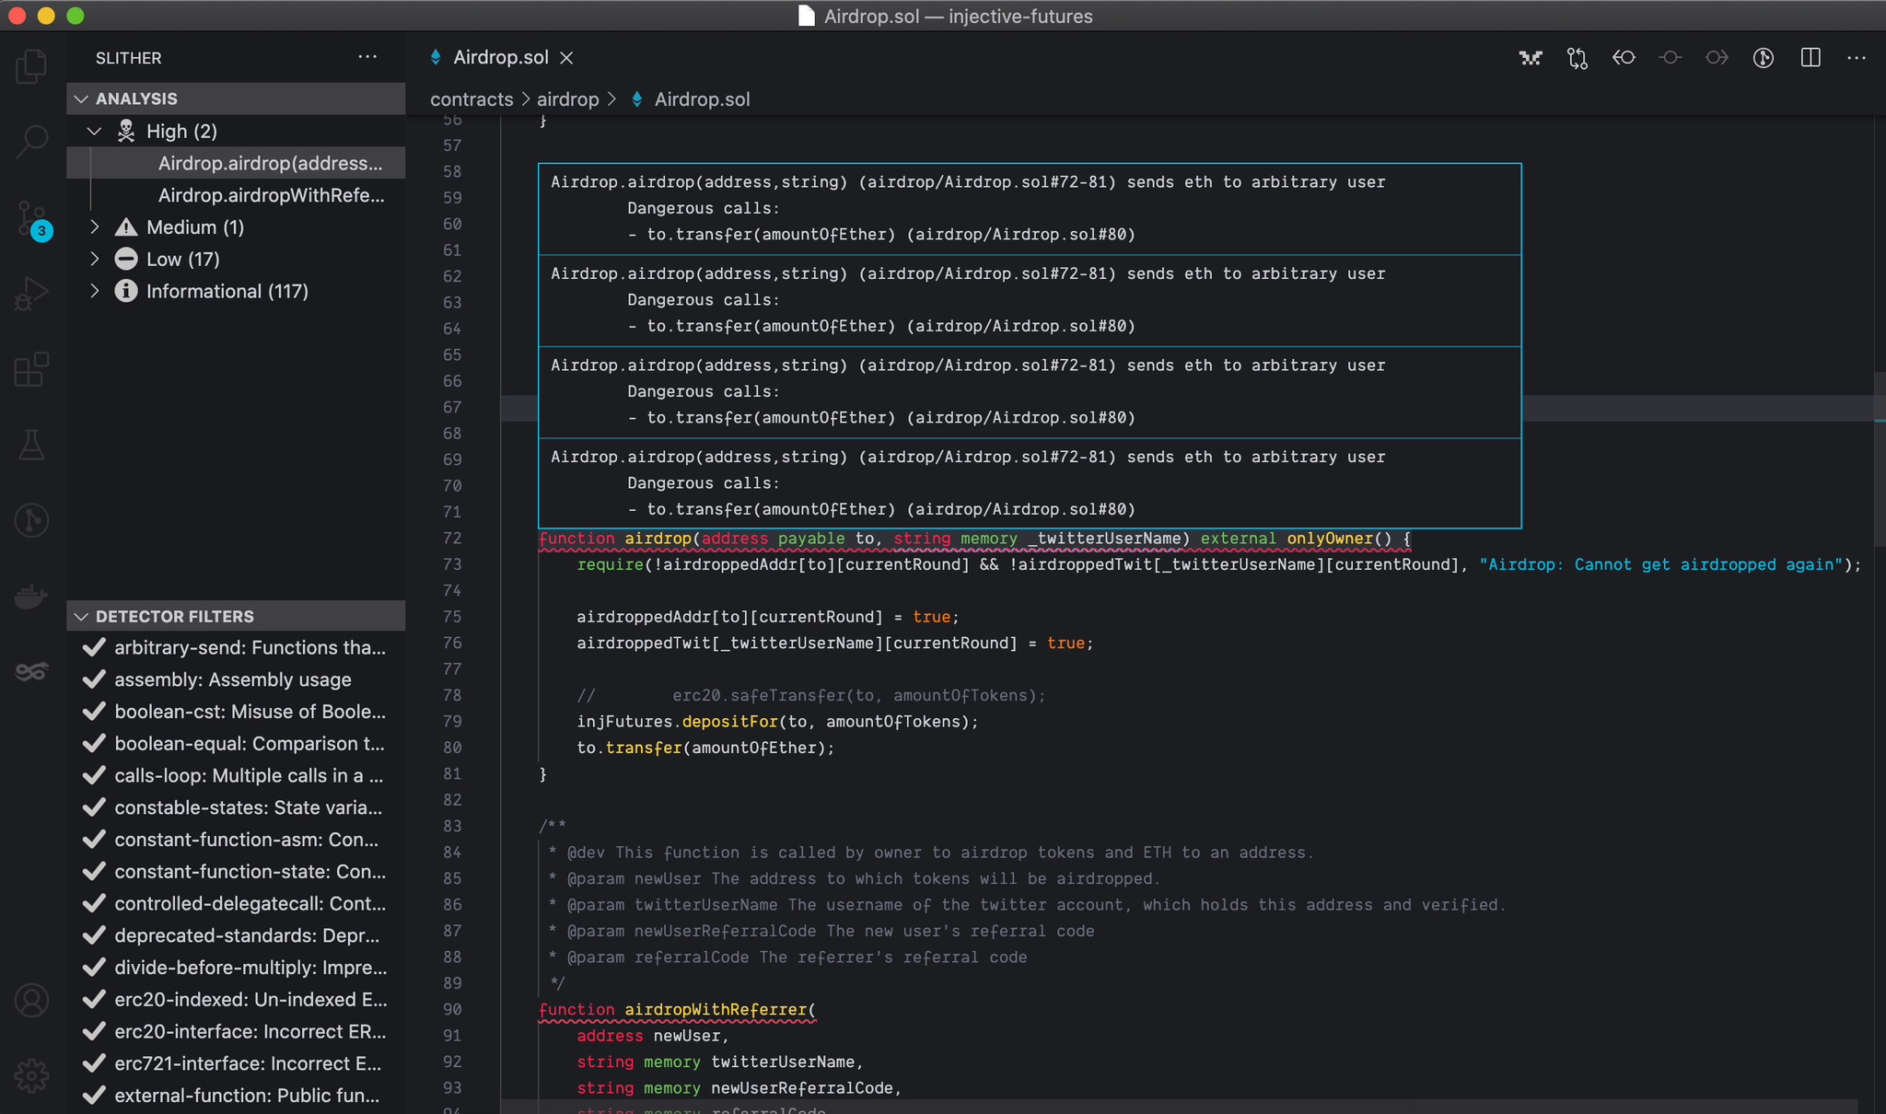Viewport: 1886px width, 1114px height.
Task: Select the Airdrop.sol editor tab
Action: click(x=501, y=58)
